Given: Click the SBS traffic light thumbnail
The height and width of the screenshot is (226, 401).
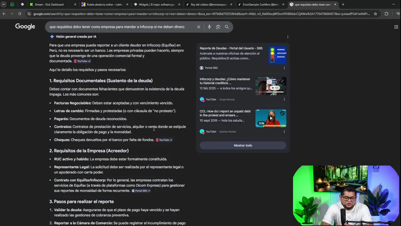Looking at the screenshot, I should [277, 55].
